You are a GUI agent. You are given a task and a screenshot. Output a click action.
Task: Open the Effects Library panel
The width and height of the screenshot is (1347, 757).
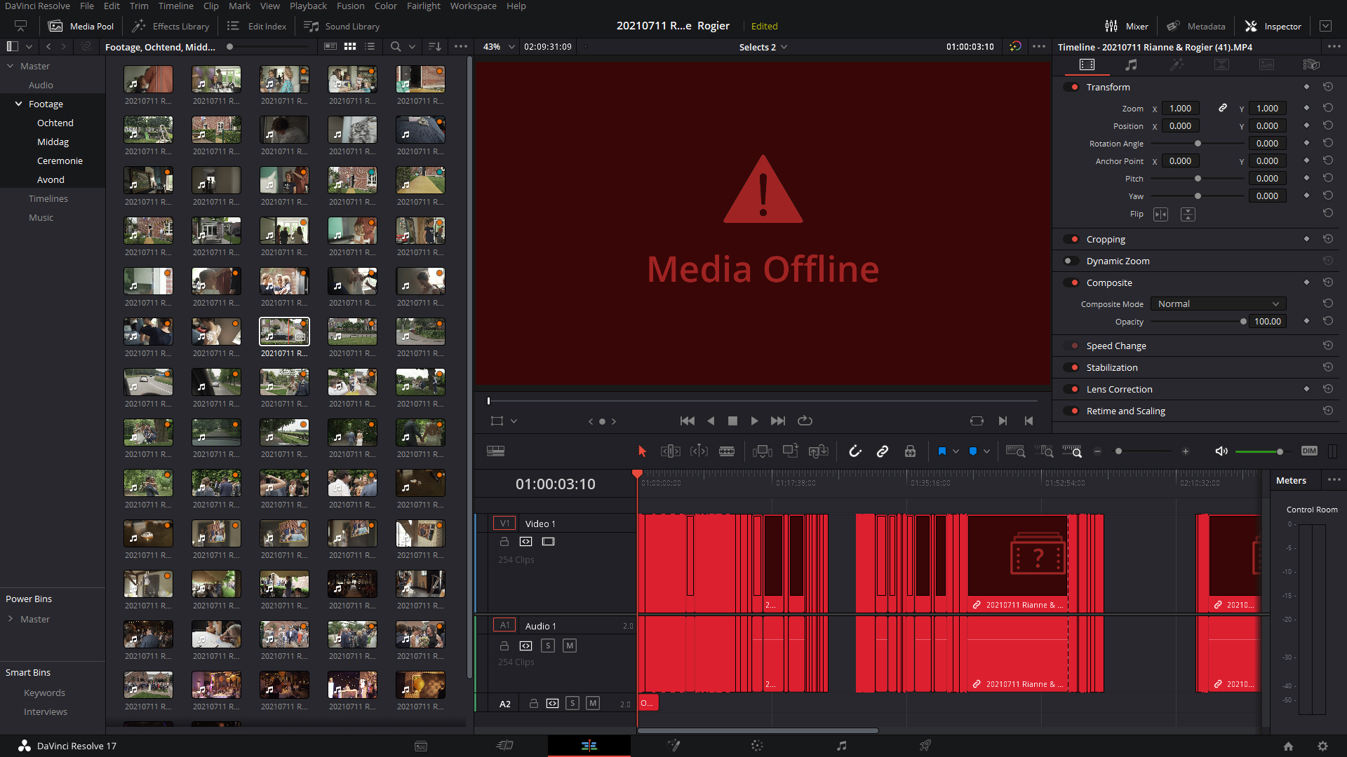(x=171, y=27)
